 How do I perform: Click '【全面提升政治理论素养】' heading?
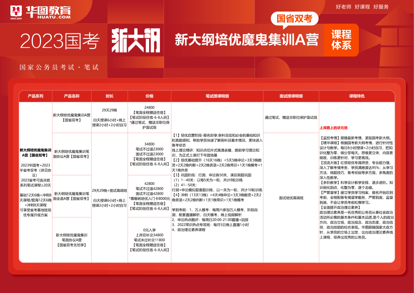tap(341, 207)
